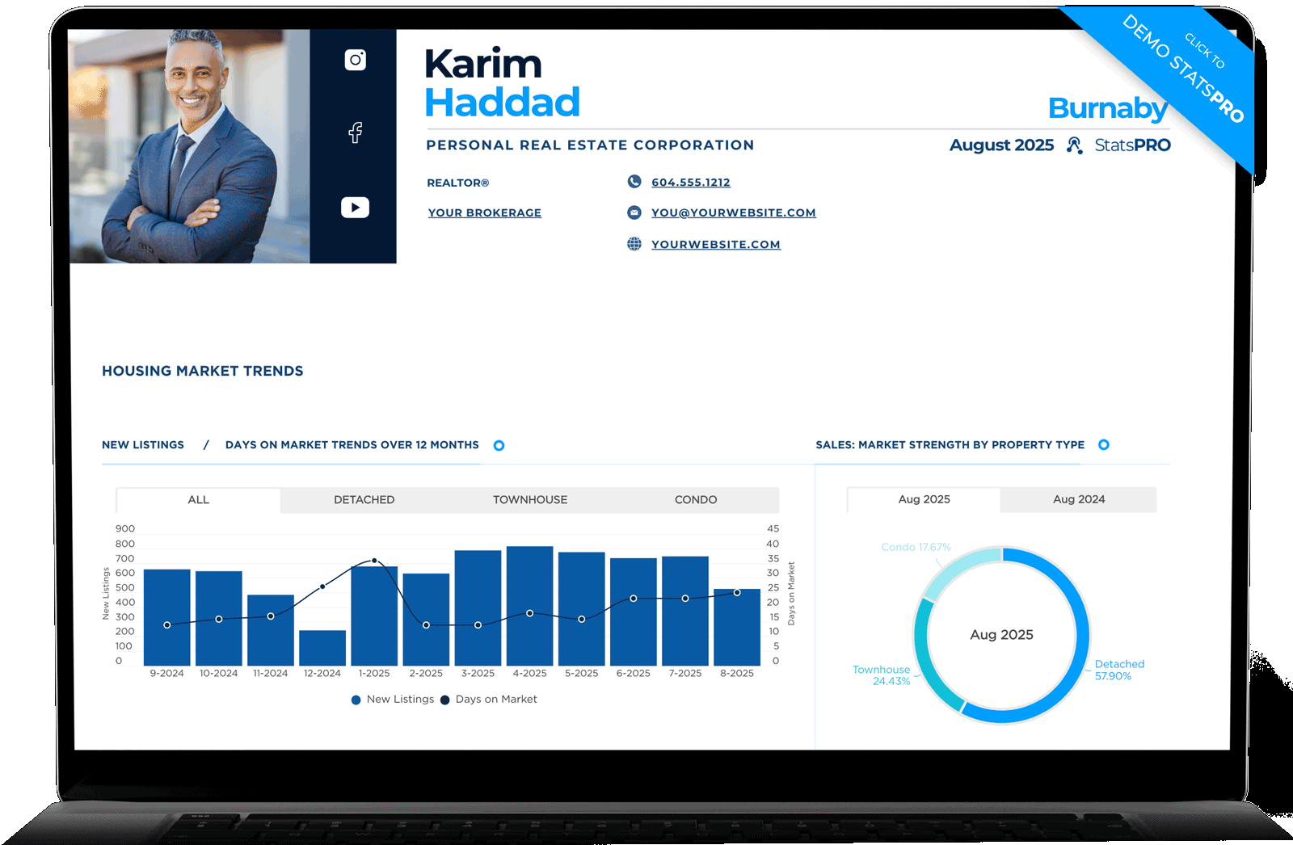Click the 4-2025 new listings bar
Screen dimensions: 1293x845
tap(529, 606)
